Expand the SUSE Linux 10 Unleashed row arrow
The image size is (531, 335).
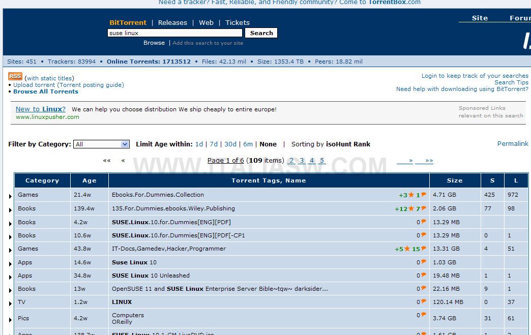coord(10,277)
